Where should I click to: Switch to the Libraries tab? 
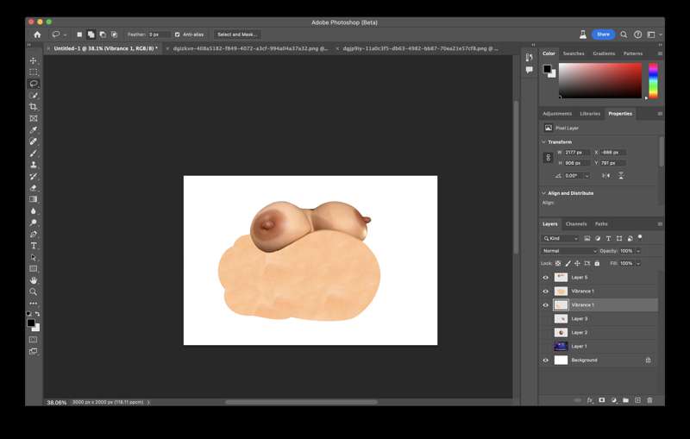[x=590, y=114]
